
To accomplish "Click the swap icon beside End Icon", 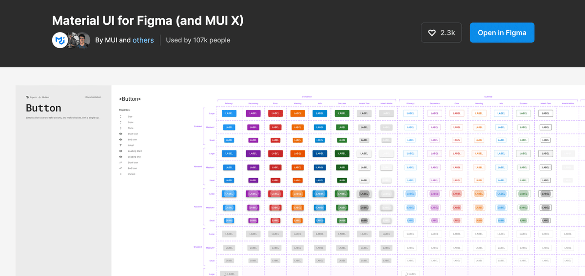I will tap(120, 168).
